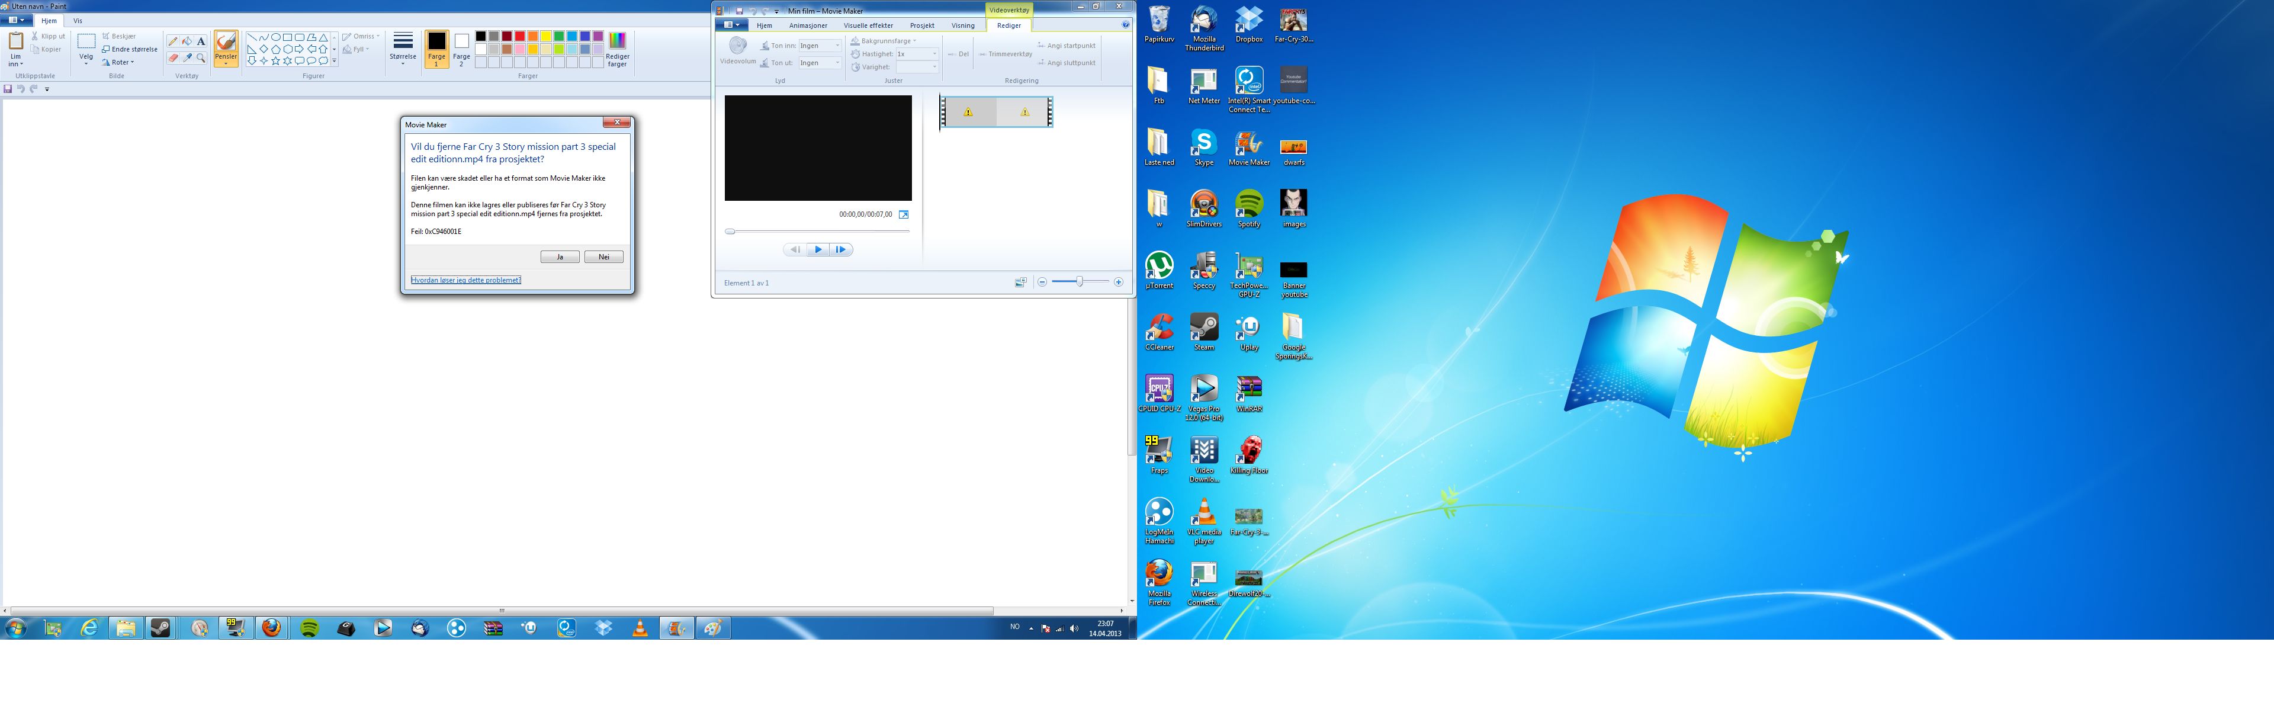2274x706 pixels.
Task: Select the Fill with color bucket tool
Action: click(187, 41)
